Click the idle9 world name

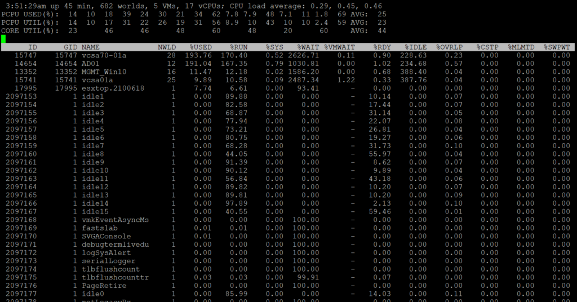click(x=93, y=162)
